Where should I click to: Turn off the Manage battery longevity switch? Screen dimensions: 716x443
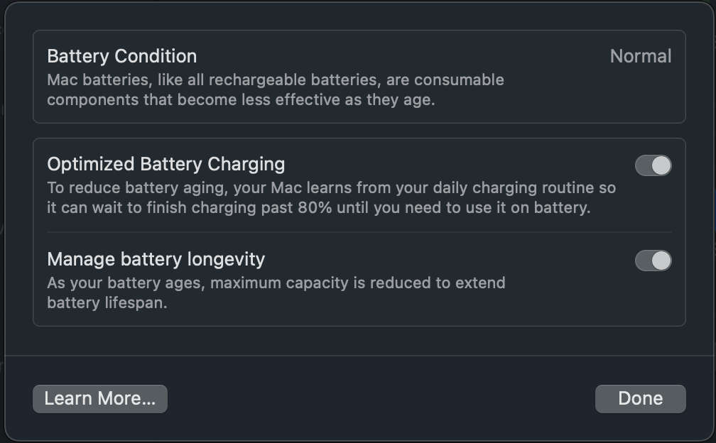653,261
